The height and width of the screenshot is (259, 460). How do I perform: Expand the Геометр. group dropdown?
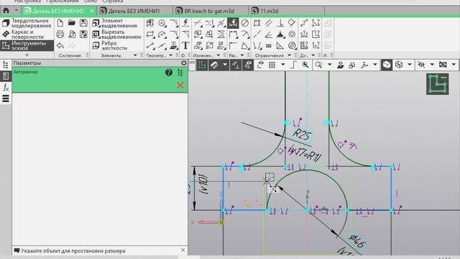171,55
